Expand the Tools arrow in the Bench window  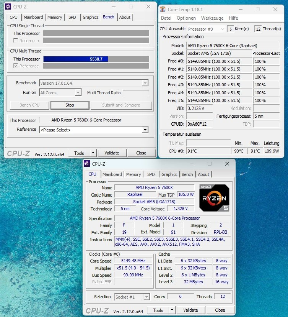pyautogui.click(x=93, y=153)
